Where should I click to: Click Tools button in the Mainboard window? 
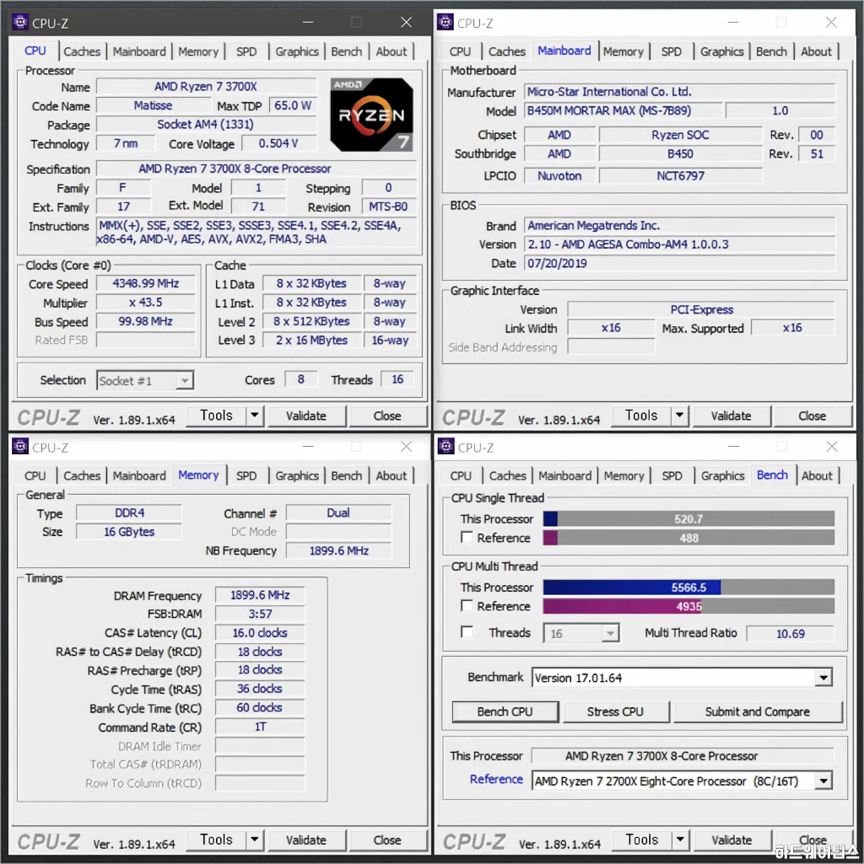click(x=641, y=416)
